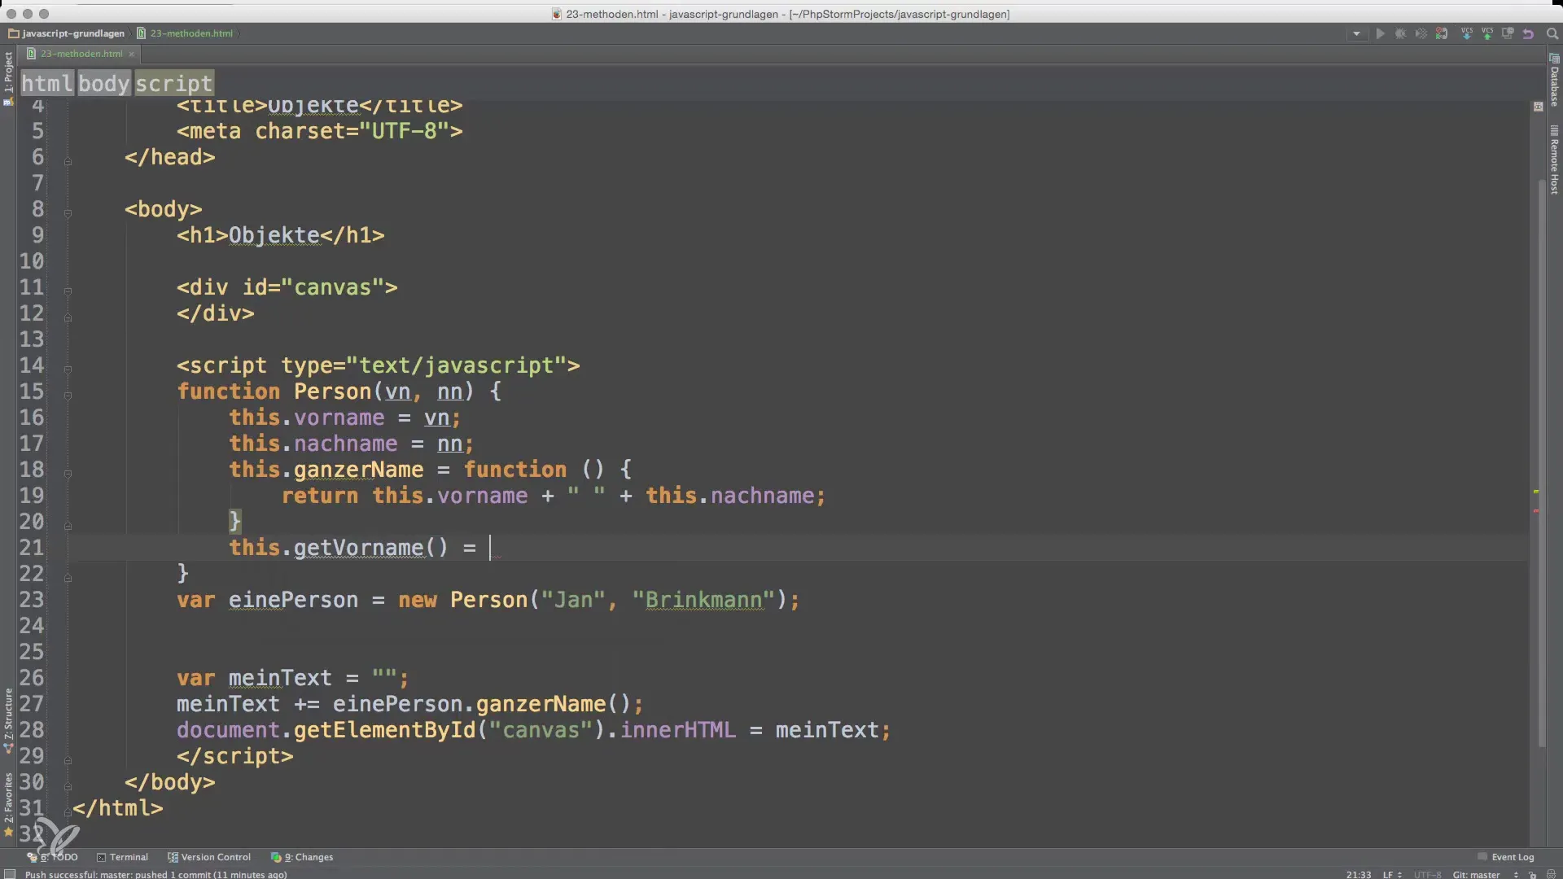Screen dimensions: 1563x879
Task: Open the TODO tool window
Action: point(53,857)
